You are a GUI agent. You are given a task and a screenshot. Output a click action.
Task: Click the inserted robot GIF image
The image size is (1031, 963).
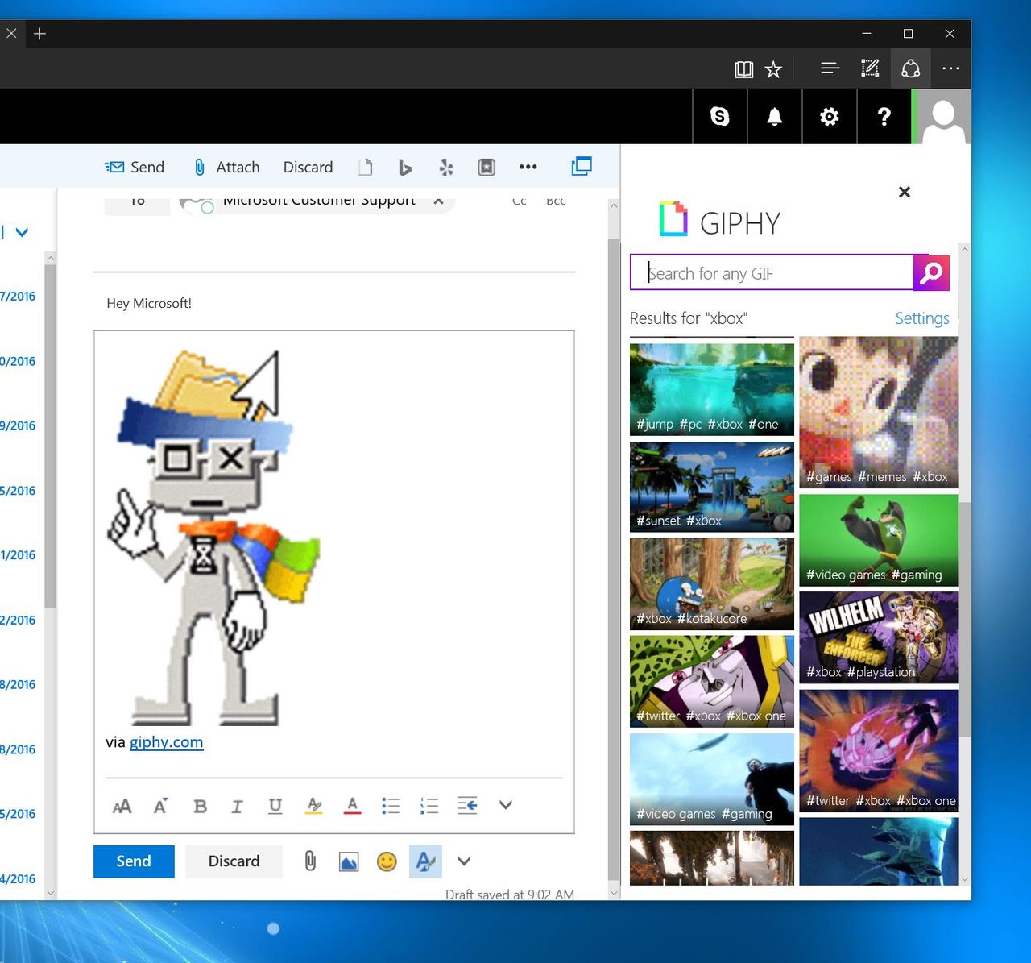[213, 538]
